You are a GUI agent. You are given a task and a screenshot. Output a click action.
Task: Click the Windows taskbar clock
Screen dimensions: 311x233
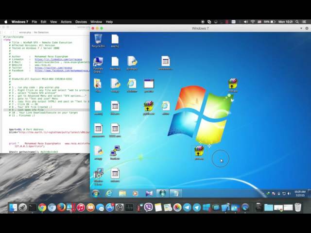click(x=300, y=193)
